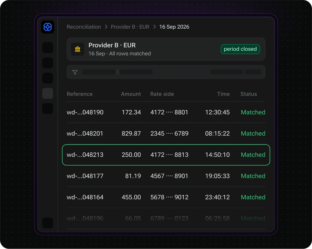This screenshot has height=249, width=312.
Task: Sort by Time column header
Action: click(x=223, y=94)
